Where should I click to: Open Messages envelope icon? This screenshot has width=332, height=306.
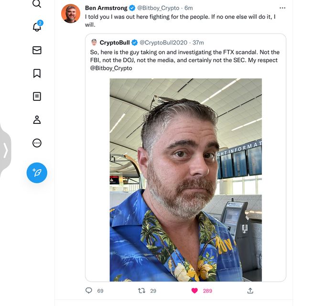pos(37,50)
